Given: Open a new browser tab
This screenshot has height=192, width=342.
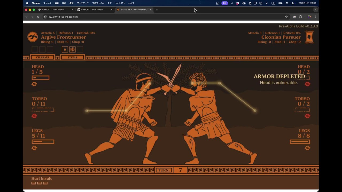Looking at the screenshot, I should (157, 10).
